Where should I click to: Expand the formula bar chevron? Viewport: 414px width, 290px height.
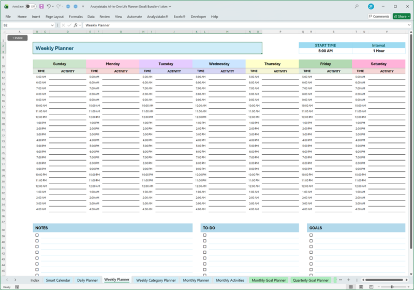pos(409,25)
